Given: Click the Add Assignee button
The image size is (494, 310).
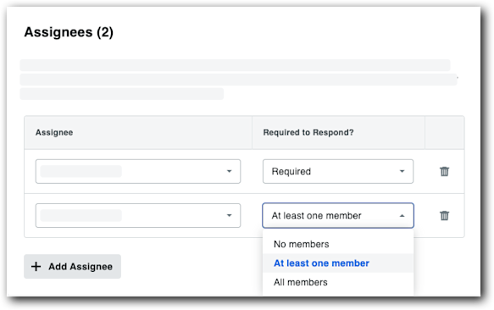Looking at the screenshot, I should tap(73, 267).
